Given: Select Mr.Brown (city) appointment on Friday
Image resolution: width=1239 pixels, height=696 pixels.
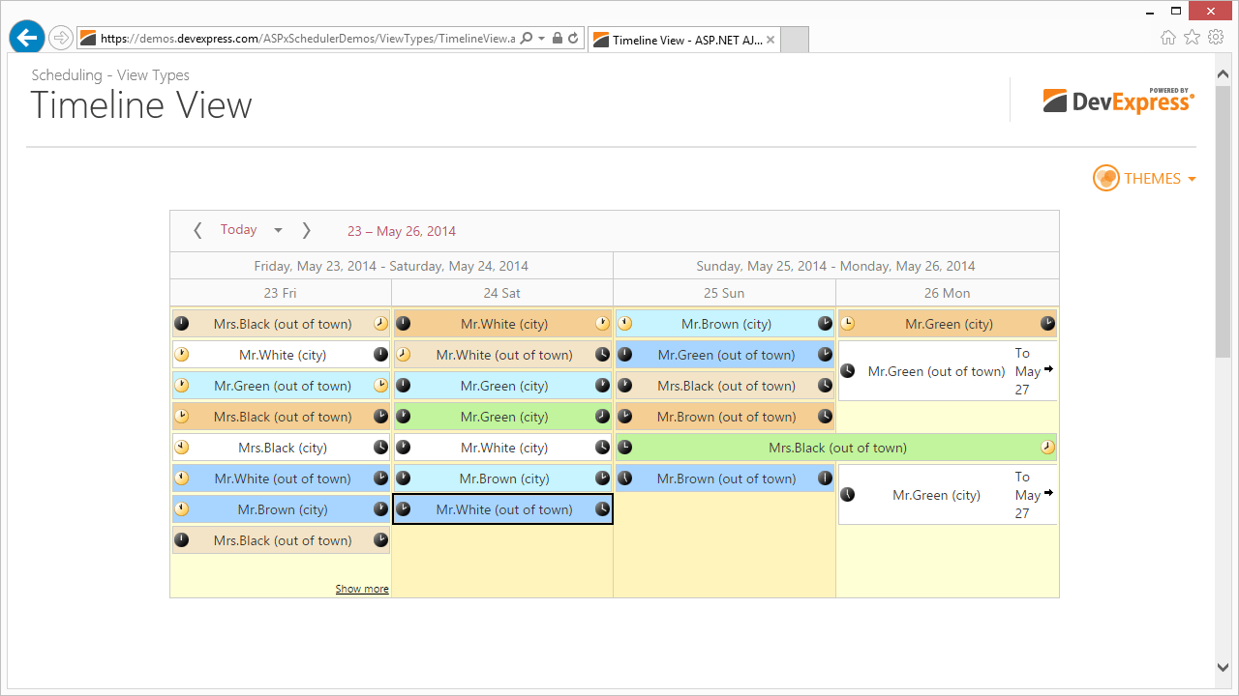Looking at the screenshot, I should [282, 509].
